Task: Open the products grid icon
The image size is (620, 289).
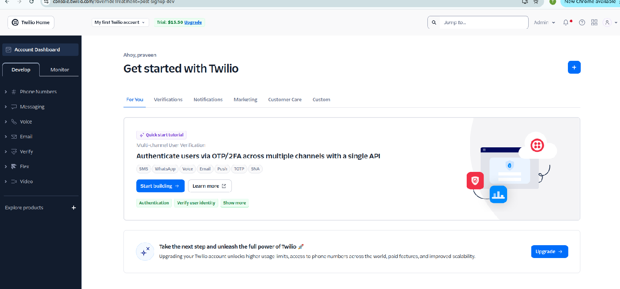Action: 594,23
